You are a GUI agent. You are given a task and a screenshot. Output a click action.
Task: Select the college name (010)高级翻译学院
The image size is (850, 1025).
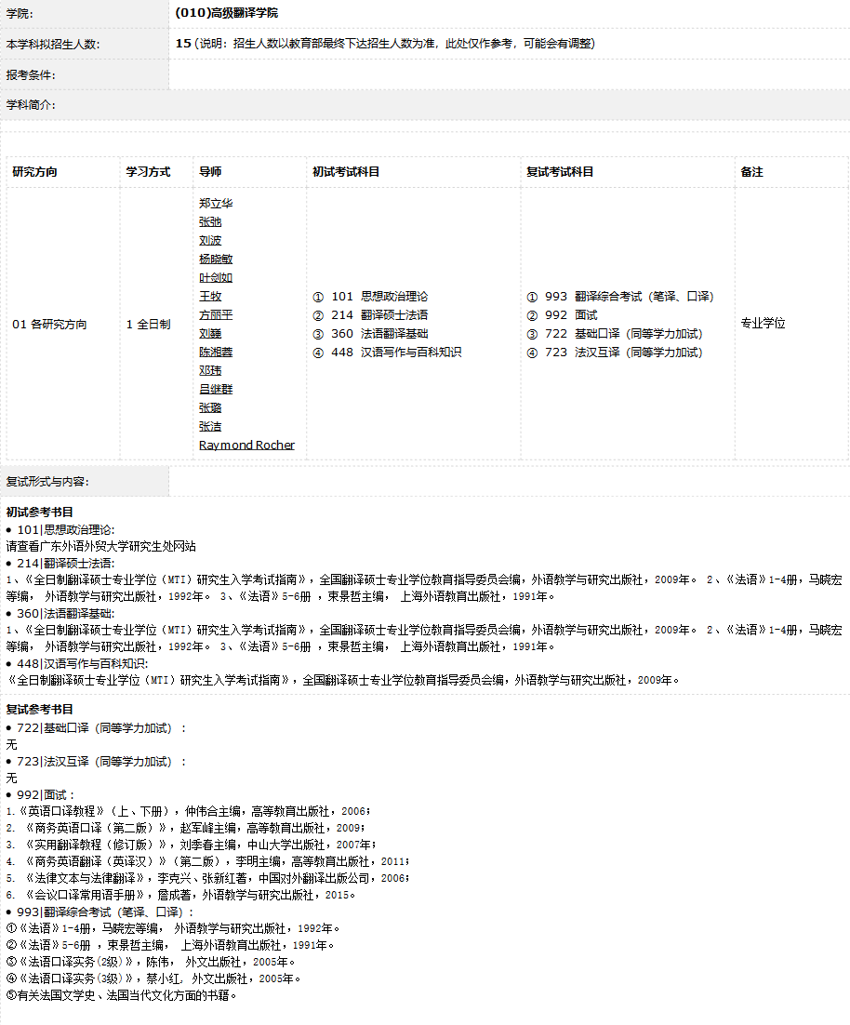pos(226,13)
